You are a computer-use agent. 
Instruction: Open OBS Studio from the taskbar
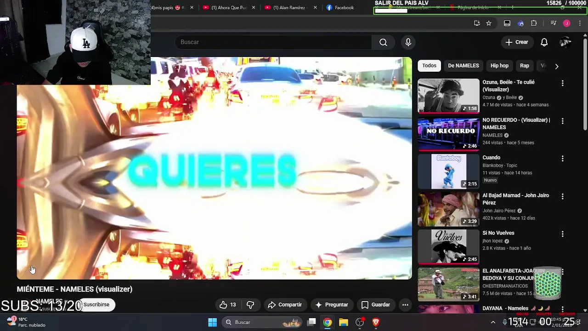[360, 322]
